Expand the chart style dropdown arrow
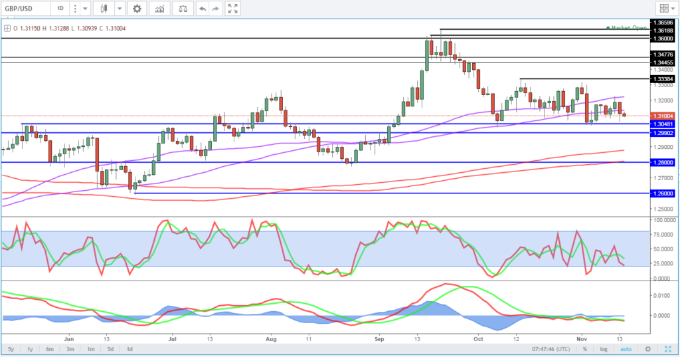 click(120, 8)
